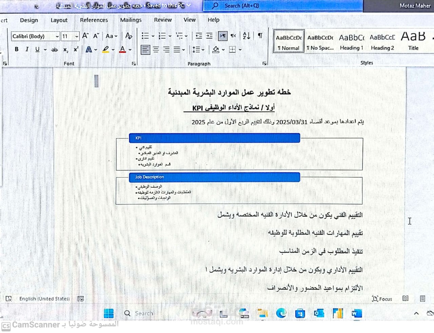Viewport: 434px width, 333px height.
Task: Click the Word search box
Action: click(283, 6)
